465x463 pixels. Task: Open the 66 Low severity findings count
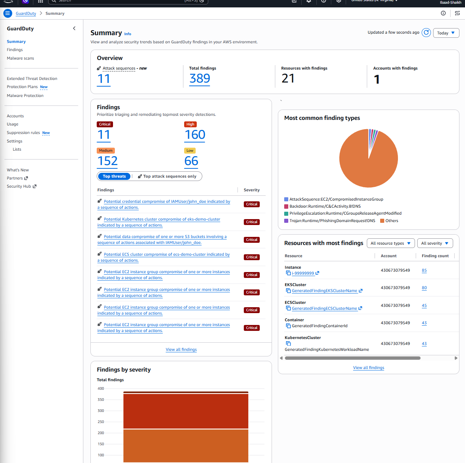191,161
